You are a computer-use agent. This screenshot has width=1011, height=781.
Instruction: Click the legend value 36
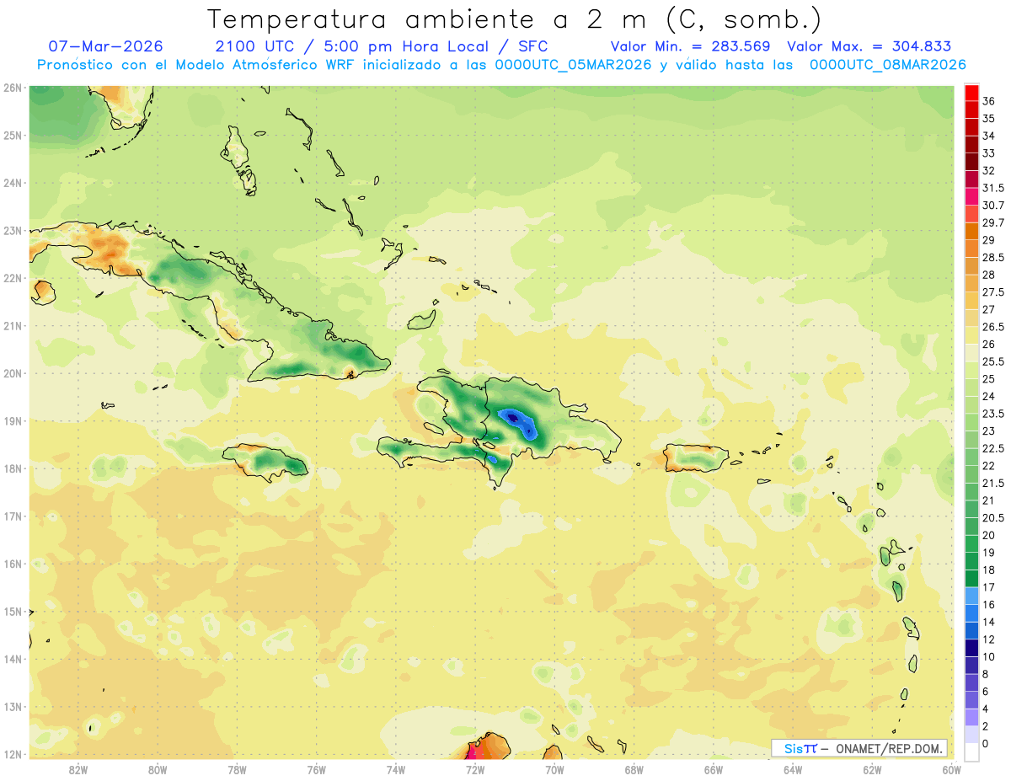pyautogui.click(x=989, y=101)
